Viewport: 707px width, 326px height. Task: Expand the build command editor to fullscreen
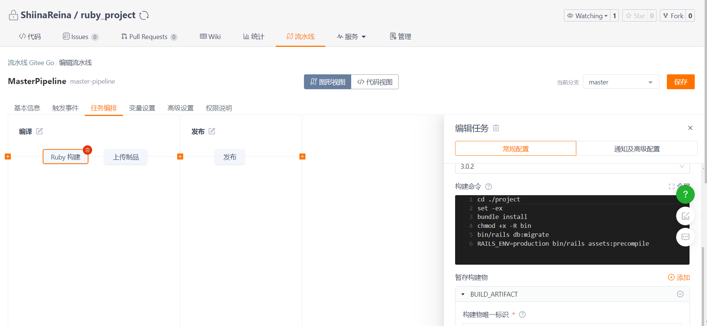[672, 187]
